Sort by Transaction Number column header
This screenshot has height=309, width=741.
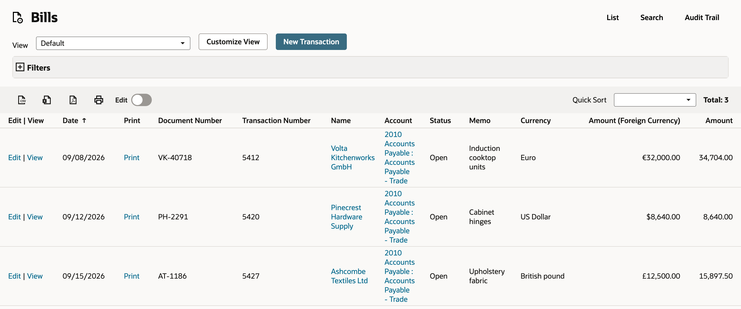(276, 120)
